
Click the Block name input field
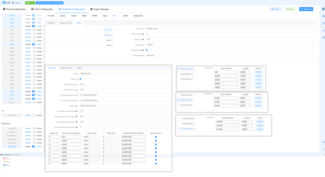coord(231,29)
